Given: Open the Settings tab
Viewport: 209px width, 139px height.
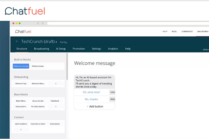Looking at the screenshot, I should tap(96, 49).
